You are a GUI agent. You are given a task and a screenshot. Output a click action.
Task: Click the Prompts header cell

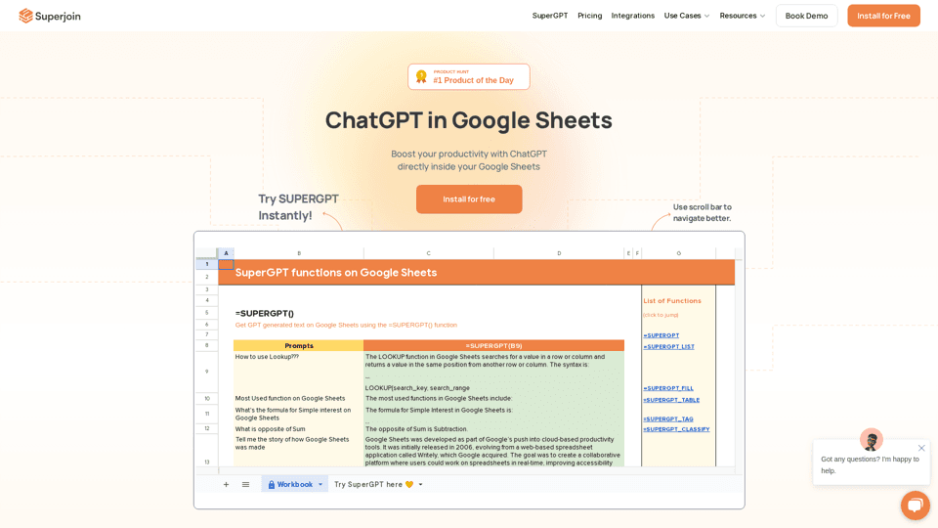pyautogui.click(x=299, y=345)
